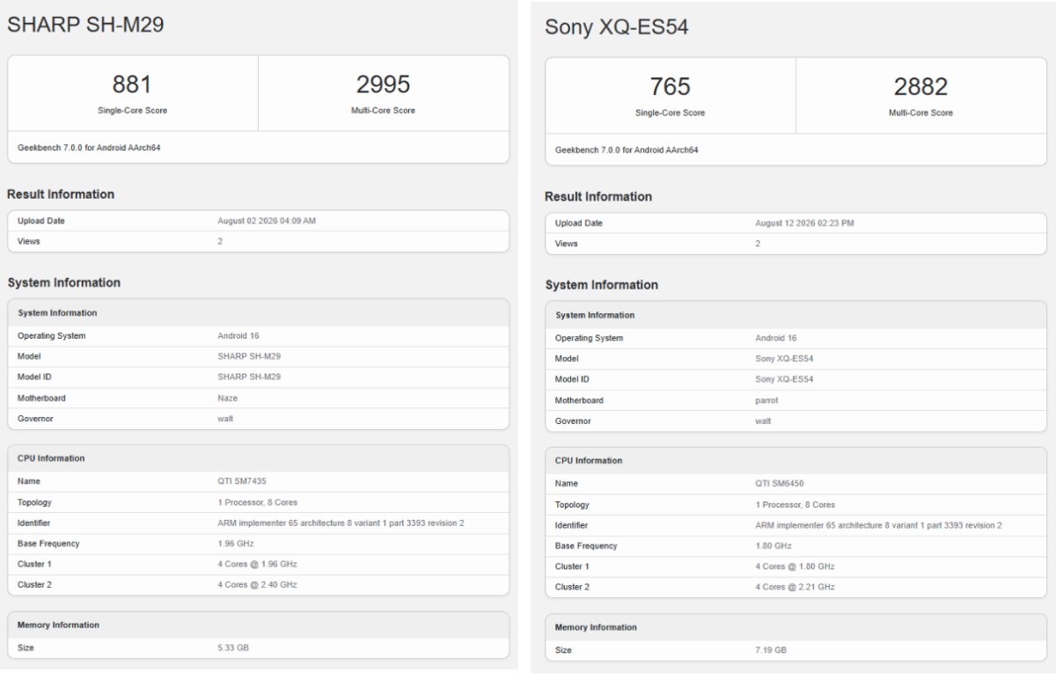
Task: Select Geekbench 7.0.0 text in SHARP panel
Action: [89, 148]
